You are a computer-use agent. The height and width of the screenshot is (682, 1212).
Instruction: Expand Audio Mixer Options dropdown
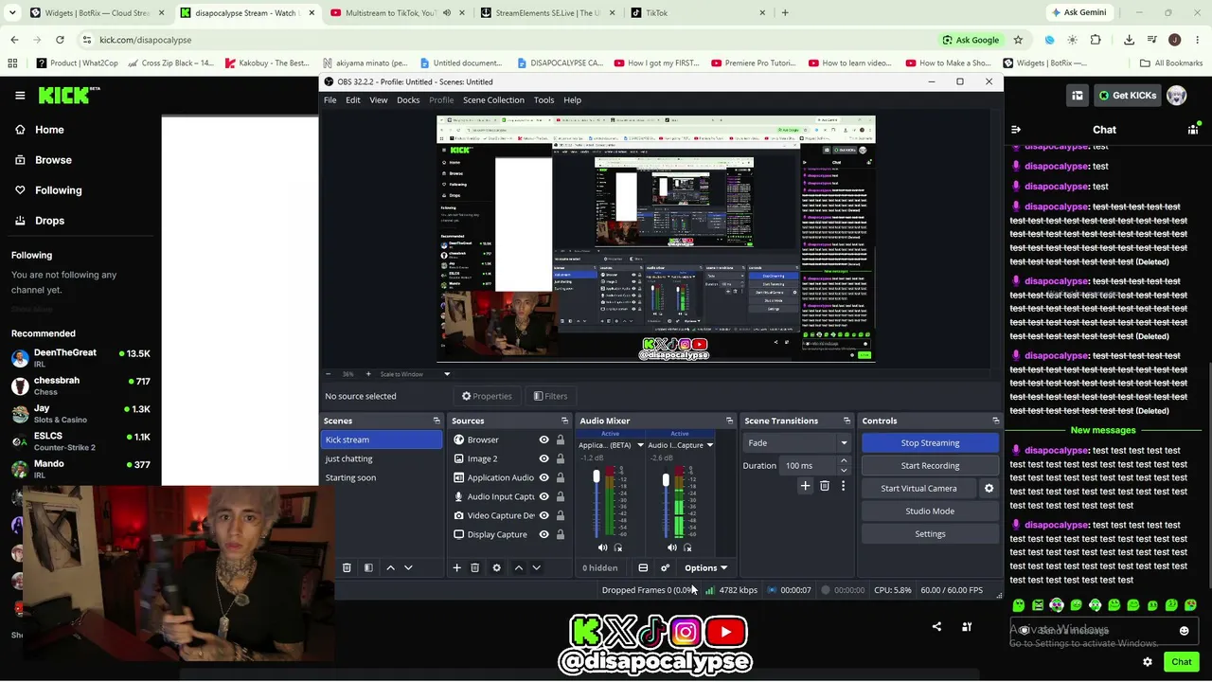coord(705,567)
